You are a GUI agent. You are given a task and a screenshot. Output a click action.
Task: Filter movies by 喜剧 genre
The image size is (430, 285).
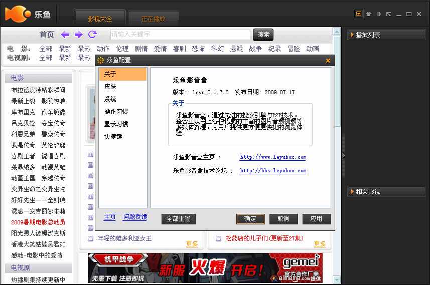179,49
